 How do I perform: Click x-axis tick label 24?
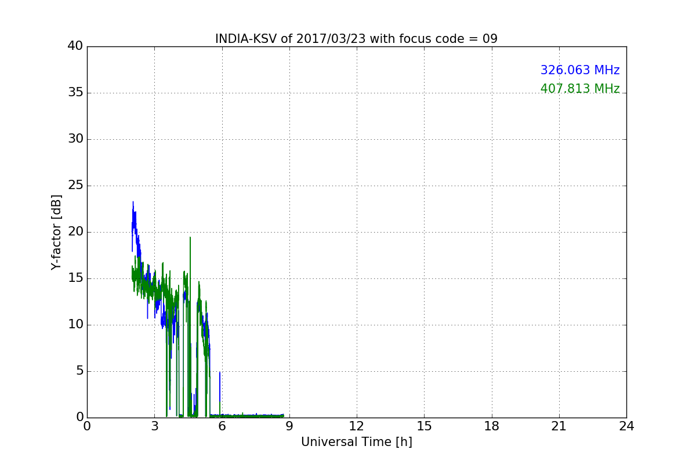[626, 426]
